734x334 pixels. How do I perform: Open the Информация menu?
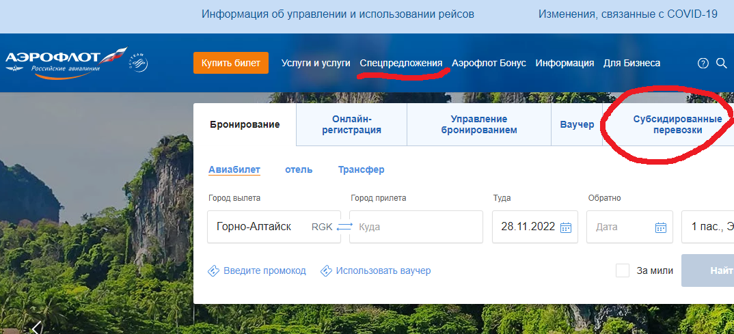tap(565, 63)
